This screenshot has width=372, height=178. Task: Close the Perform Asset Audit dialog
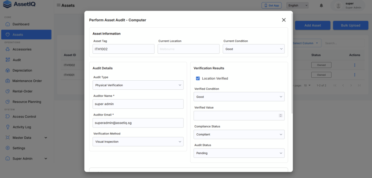pyautogui.click(x=284, y=20)
